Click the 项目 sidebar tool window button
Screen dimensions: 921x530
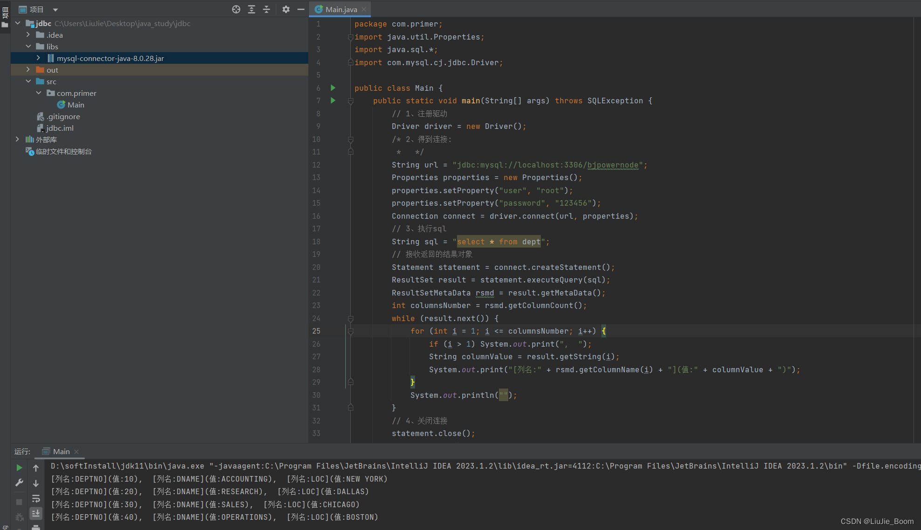pos(5,17)
